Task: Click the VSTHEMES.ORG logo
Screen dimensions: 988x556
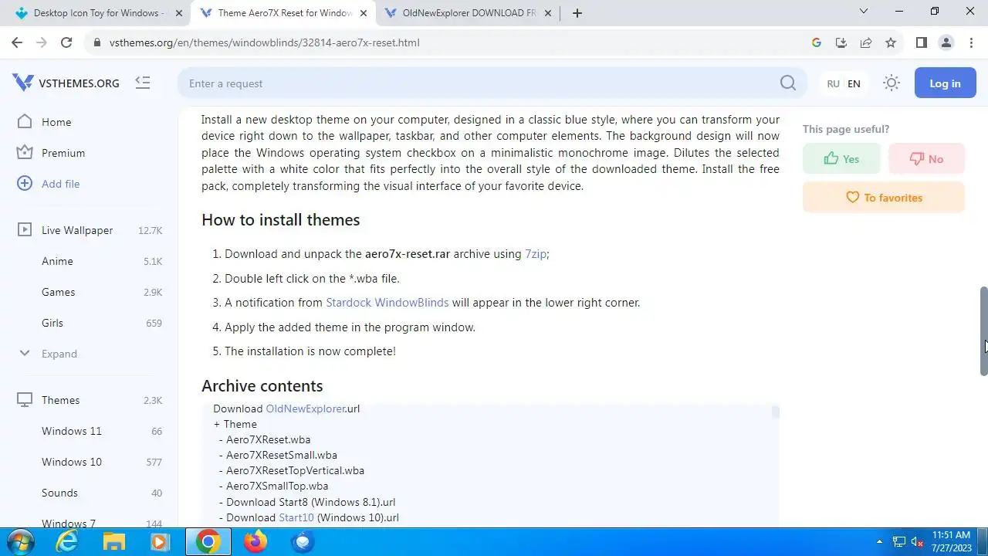Action: (66, 83)
